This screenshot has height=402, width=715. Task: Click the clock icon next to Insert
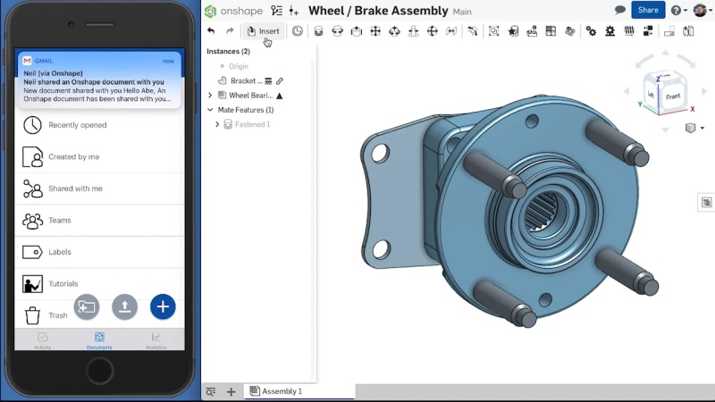(x=298, y=31)
